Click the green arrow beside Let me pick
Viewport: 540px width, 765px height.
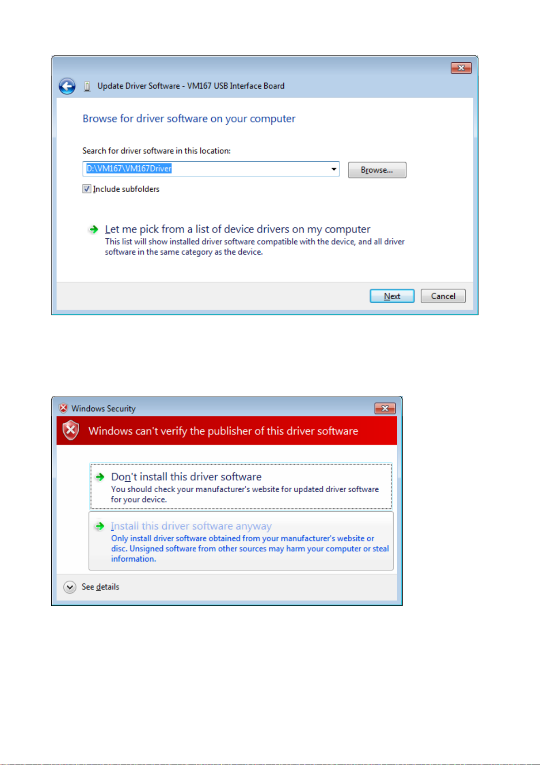pyautogui.click(x=93, y=230)
